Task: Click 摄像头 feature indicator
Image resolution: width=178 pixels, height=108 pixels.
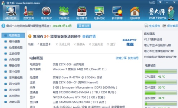Action: (x=79, y=44)
